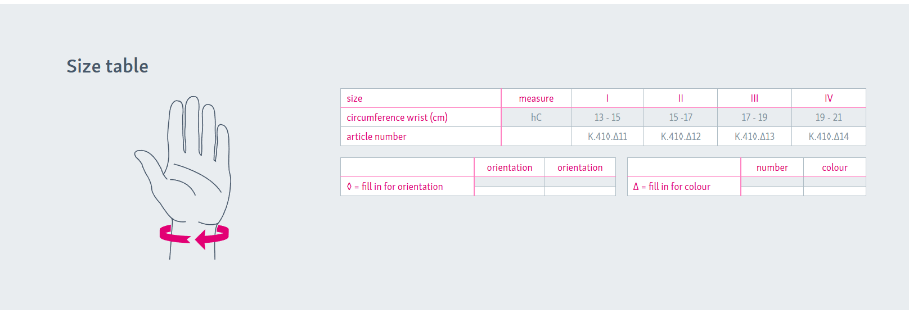
Task: Select the 13 - 15 circumference cell
Action: [x=607, y=117]
